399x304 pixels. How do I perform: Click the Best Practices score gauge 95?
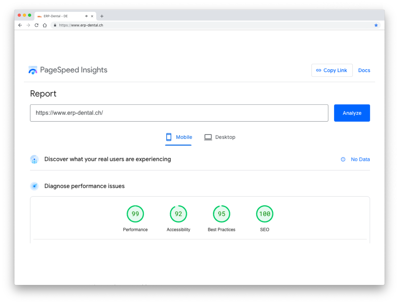(221, 214)
